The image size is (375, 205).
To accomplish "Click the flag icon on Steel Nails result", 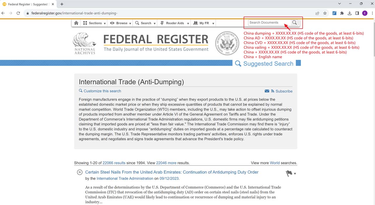I will 289,174.
